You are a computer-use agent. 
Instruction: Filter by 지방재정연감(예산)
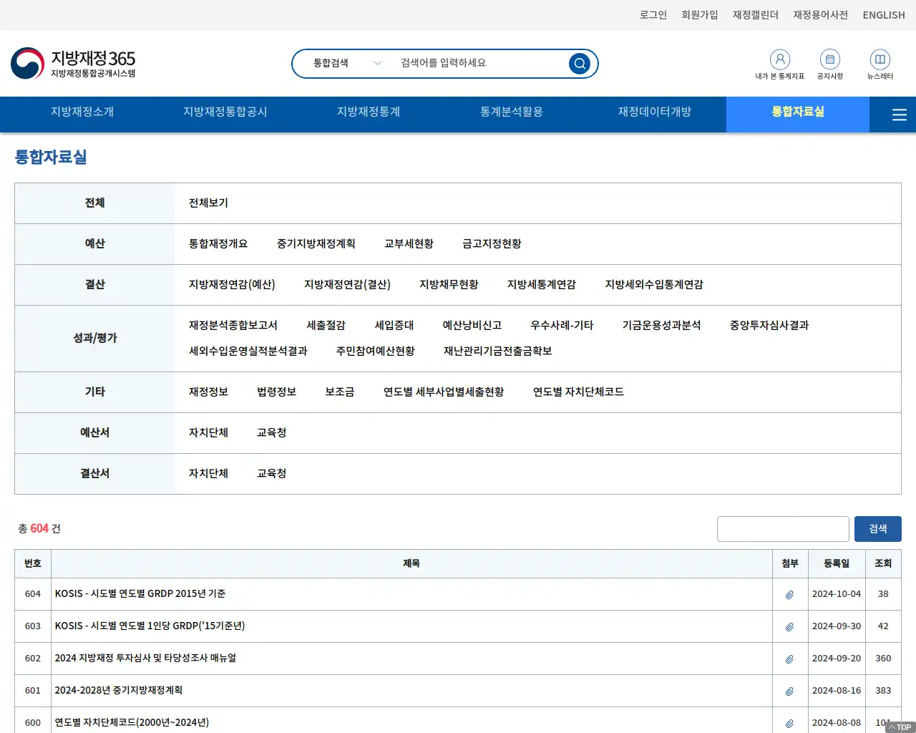(232, 285)
